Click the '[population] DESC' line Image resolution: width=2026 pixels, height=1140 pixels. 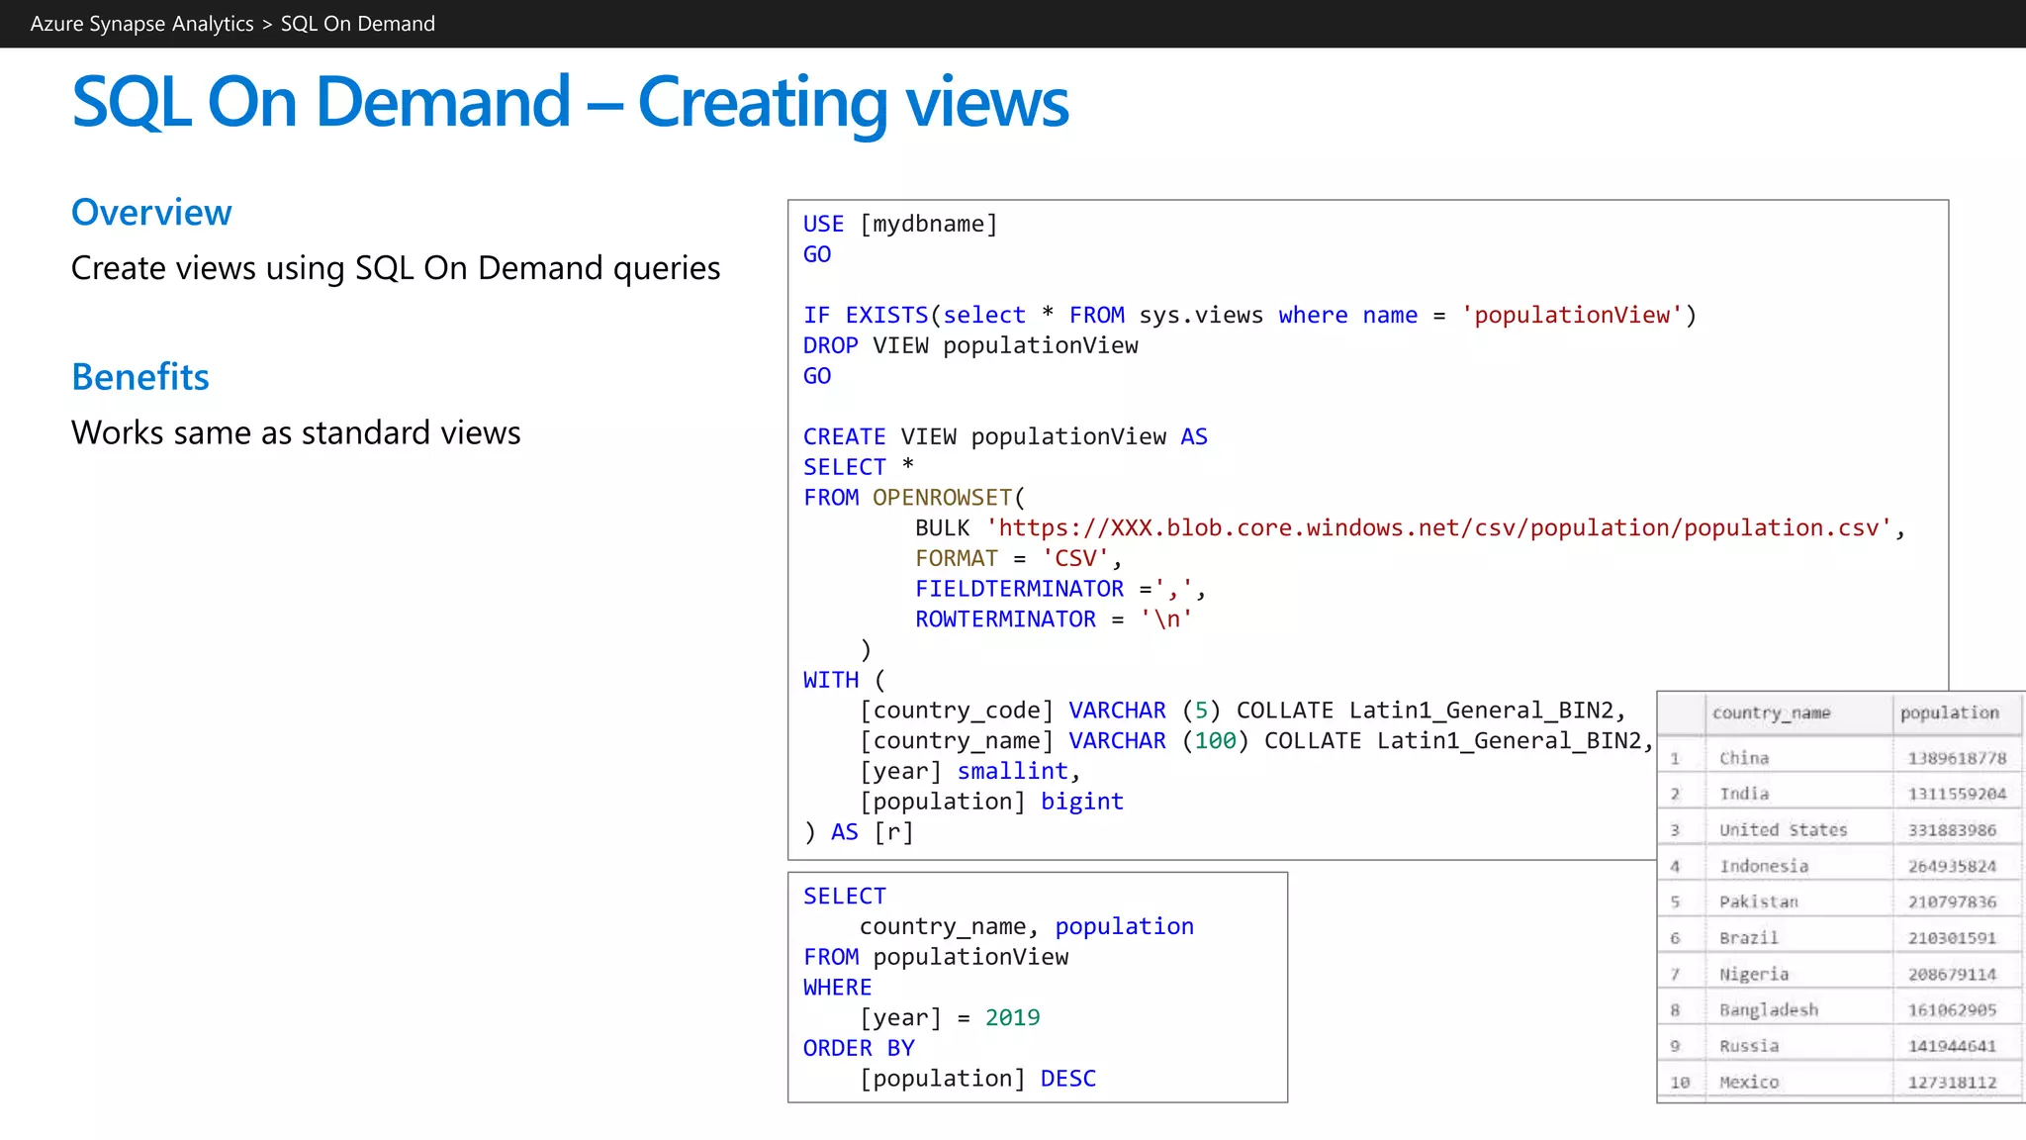coord(977,1080)
